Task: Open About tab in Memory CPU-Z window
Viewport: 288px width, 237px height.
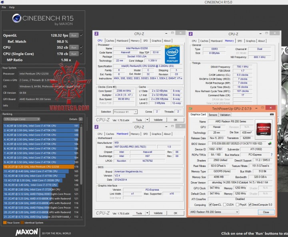Action: (x=261, y=41)
